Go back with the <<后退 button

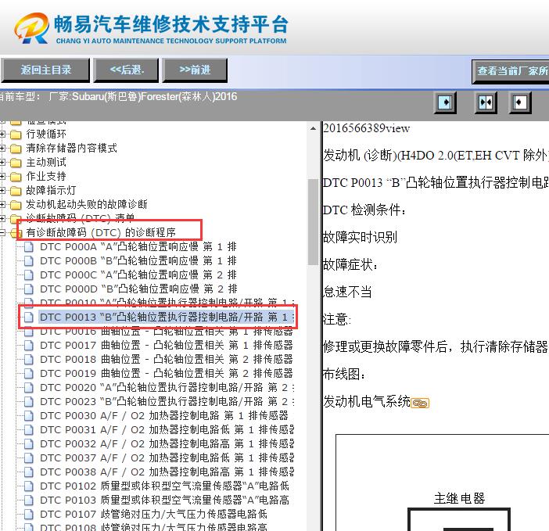coord(126,70)
